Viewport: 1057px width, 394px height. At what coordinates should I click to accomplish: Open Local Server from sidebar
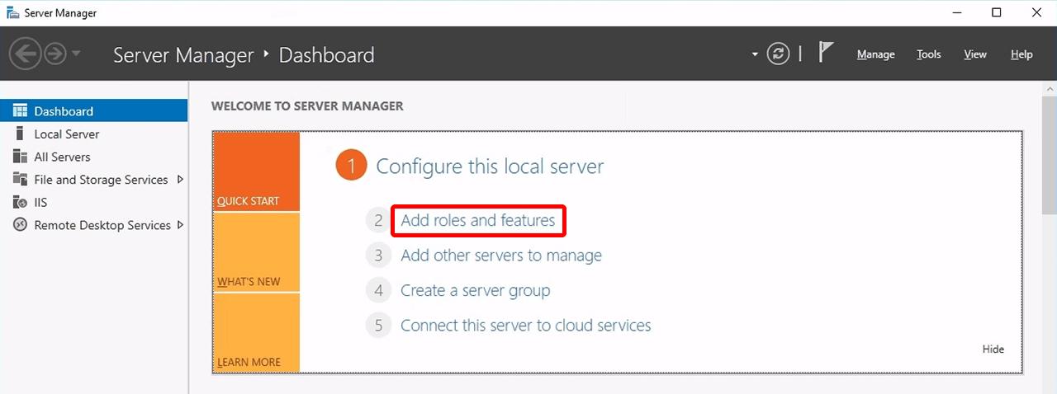[66, 134]
